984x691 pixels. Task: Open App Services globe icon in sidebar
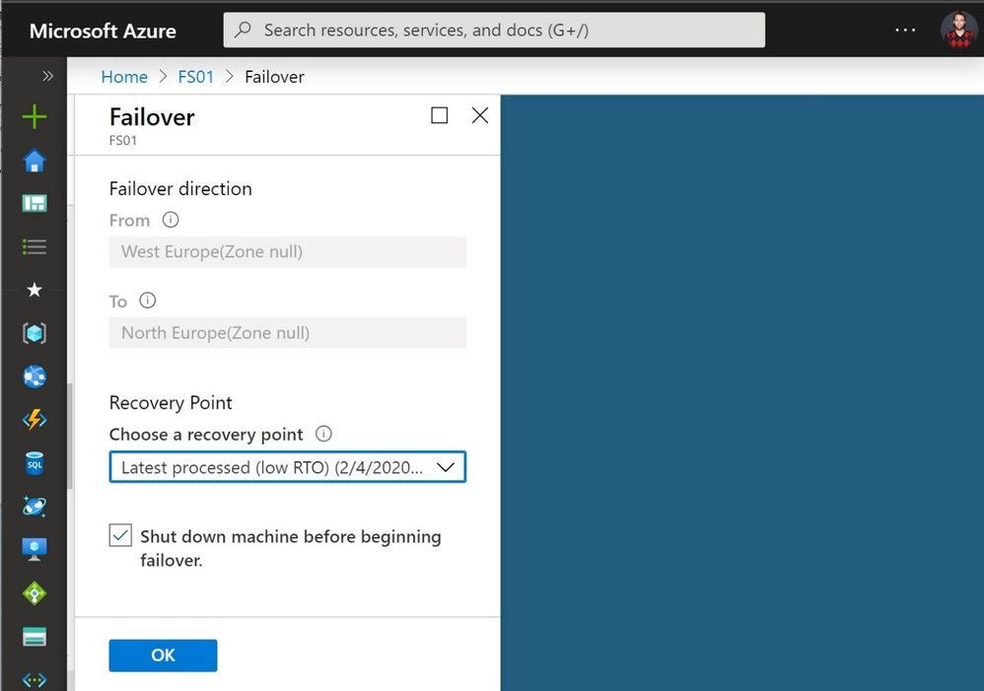click(x=34, y=377)
